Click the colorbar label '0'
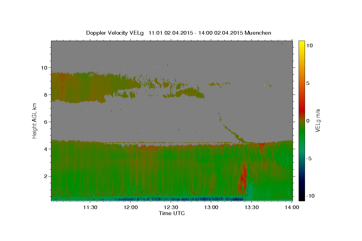This screenshot has width=362, height=241. point(308,121)
